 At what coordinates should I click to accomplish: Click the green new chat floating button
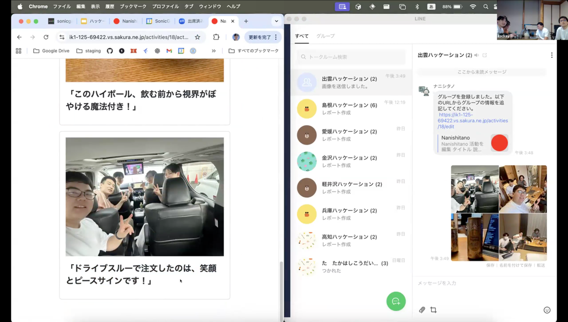click(x=396, y=302)
